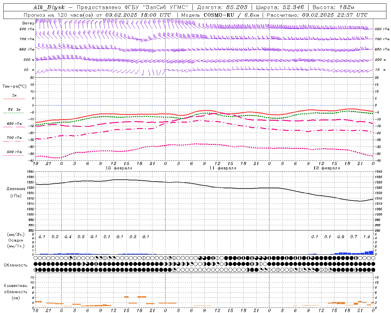Click the '(мм/3ч.)' precipitation unit label
This screenshot has height=313, width=391.
point(16,234)
